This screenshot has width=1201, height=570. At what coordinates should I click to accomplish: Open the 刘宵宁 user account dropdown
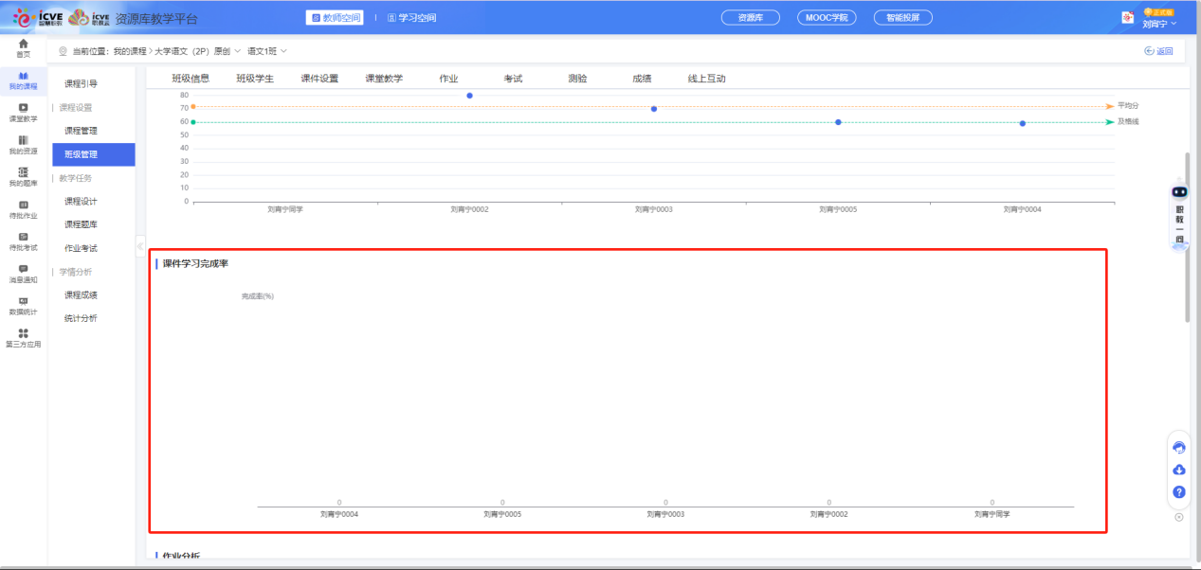(1159, 24)
